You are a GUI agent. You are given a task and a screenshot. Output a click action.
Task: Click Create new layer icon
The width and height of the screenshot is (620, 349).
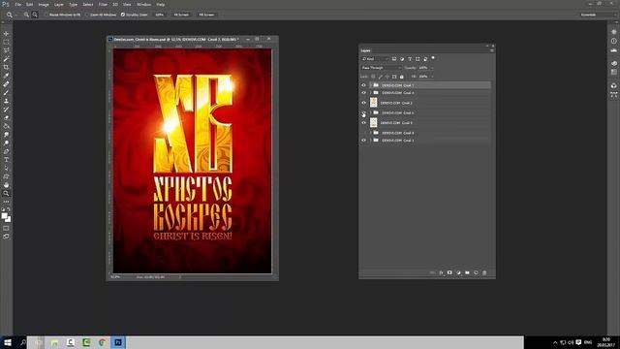[x=476, y=272]
